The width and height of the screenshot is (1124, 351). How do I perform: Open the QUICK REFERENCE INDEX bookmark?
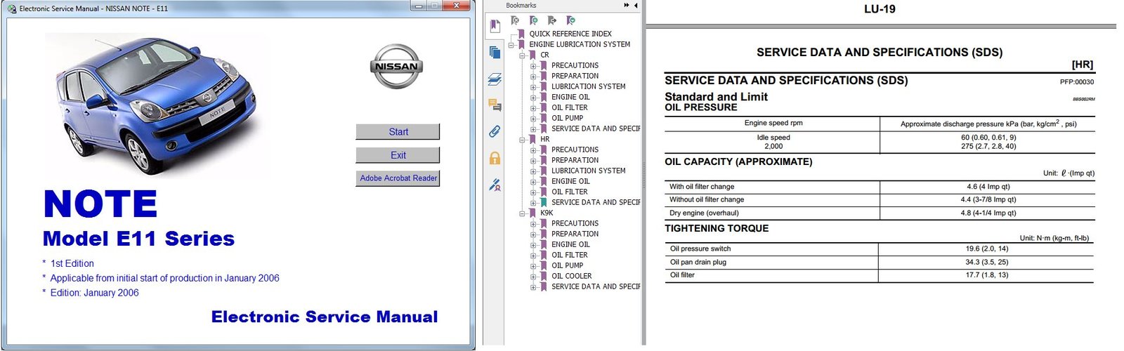click(x=570, y=34)
